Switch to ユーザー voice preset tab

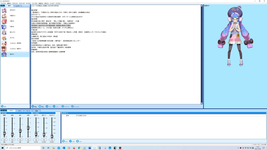click(18, 6)
